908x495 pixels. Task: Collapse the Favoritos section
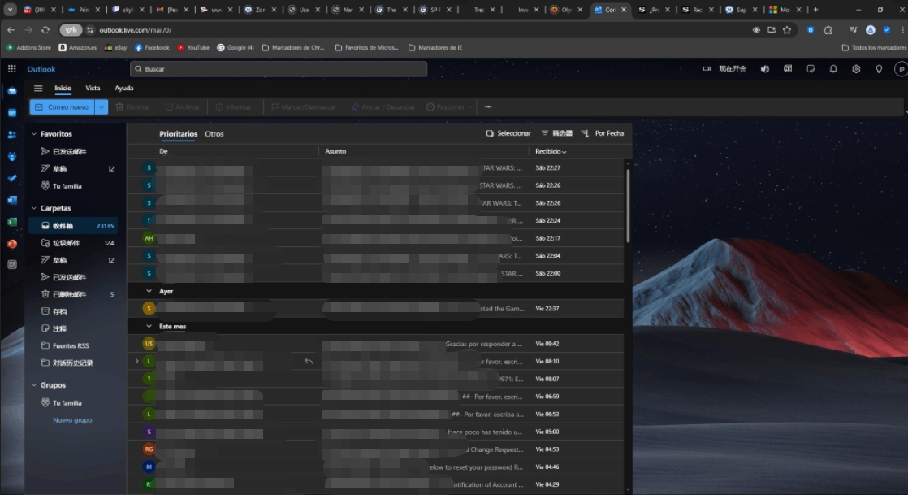click(x=34, y=134)
